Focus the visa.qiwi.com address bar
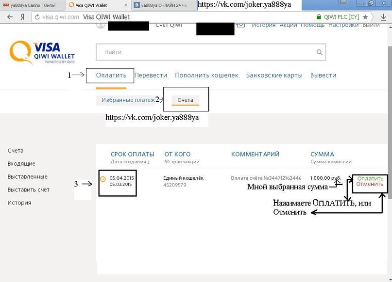392x282 pixels. pos(175,17)
